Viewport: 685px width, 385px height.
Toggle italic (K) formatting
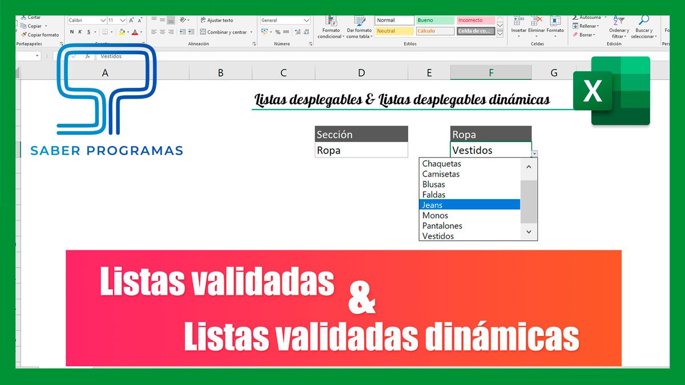(80, 32)
